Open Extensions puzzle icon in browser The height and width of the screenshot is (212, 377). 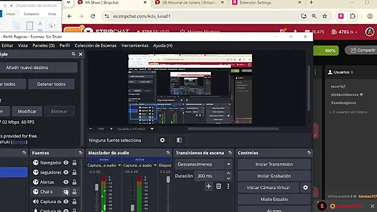pyautogui.click(x=352, y=16)
